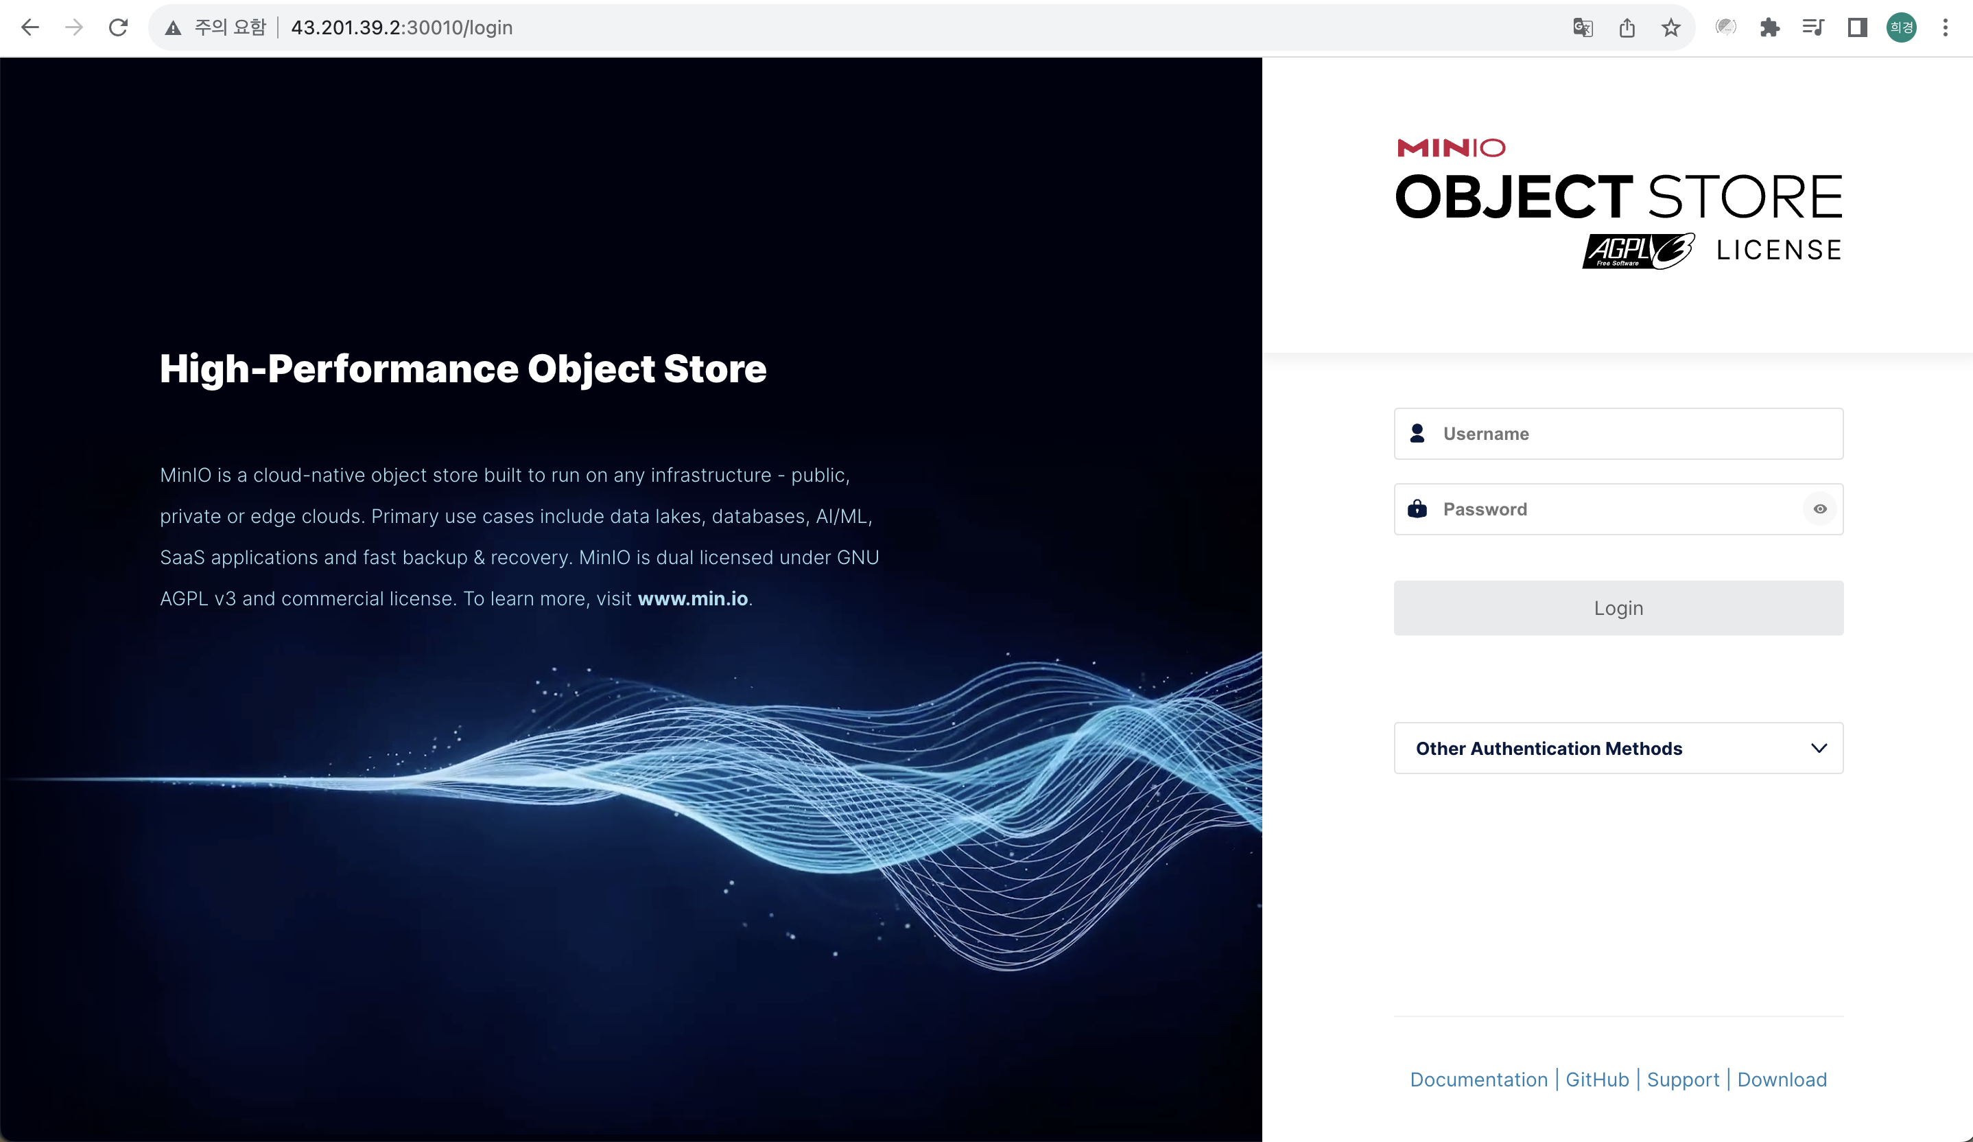Click chevron arrow on authentication methods
This screenshot has height=1142, width=1973.
[1819, 748]
